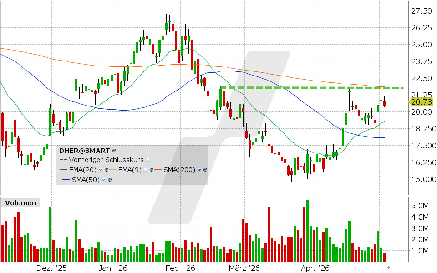Open the EMA(9) indicator settings icon
437x273 pixels.
click(152, 170)
